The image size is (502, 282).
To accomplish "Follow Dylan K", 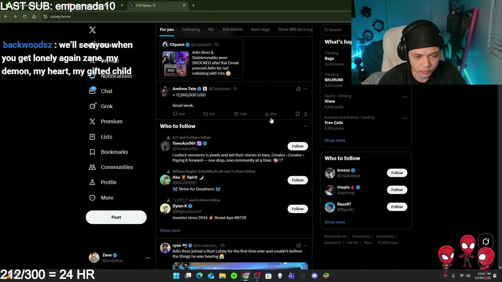I will pyautogui.click(x=298, y=209).
